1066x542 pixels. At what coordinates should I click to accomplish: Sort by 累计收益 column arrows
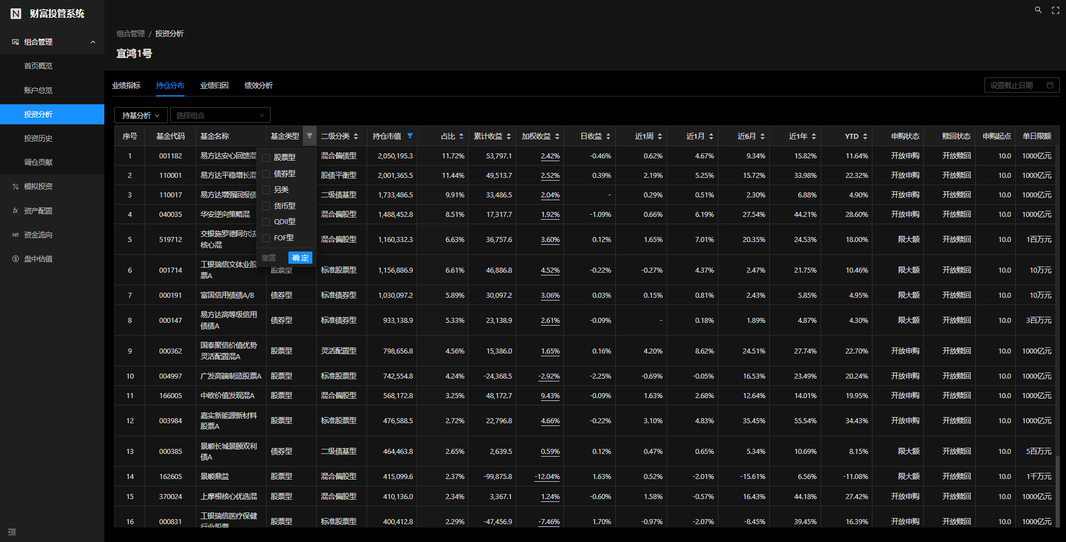[509, 136]
